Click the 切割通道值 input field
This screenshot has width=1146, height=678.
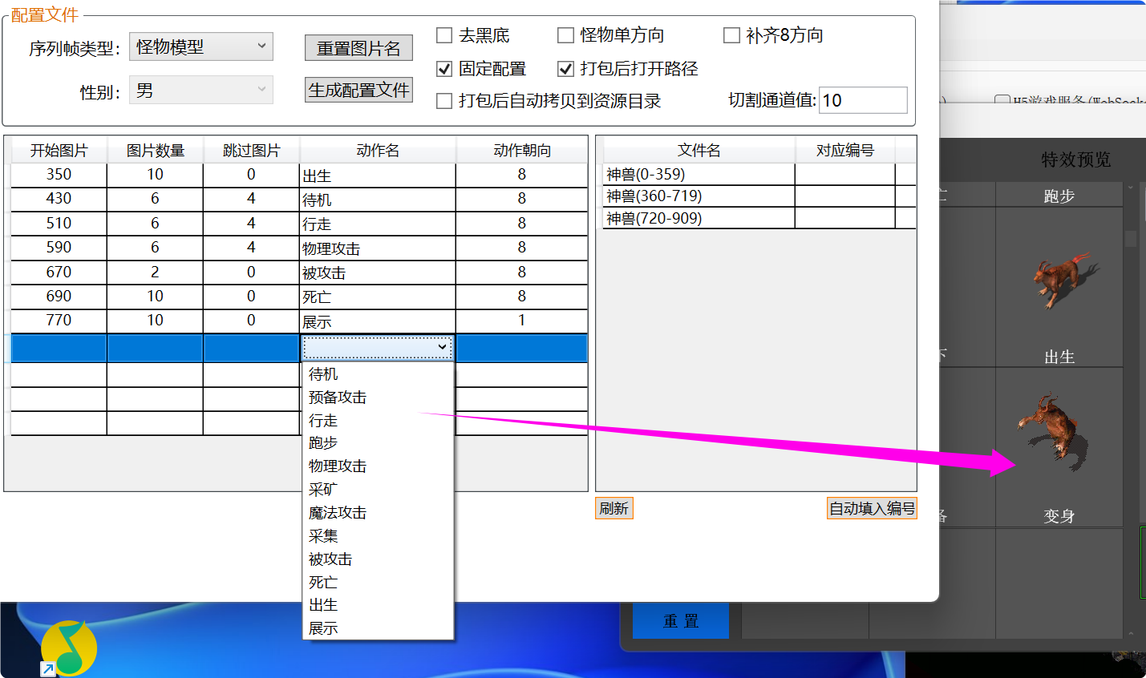click(862, 100)
